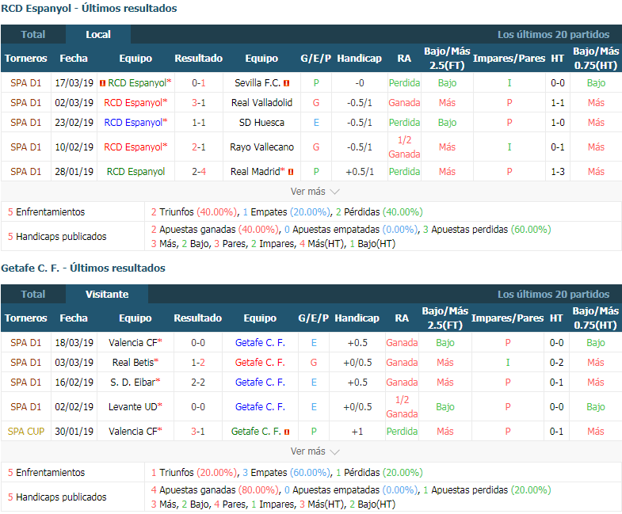The height and width of the screenshot is (514, 622).
Task: Click handicap value +1 on Valencia cup row
Action: (357, 432)
